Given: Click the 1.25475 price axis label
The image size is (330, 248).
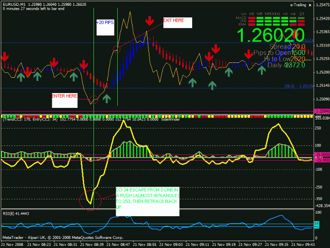Looking at the screenshot, I should tap(322, 5).
